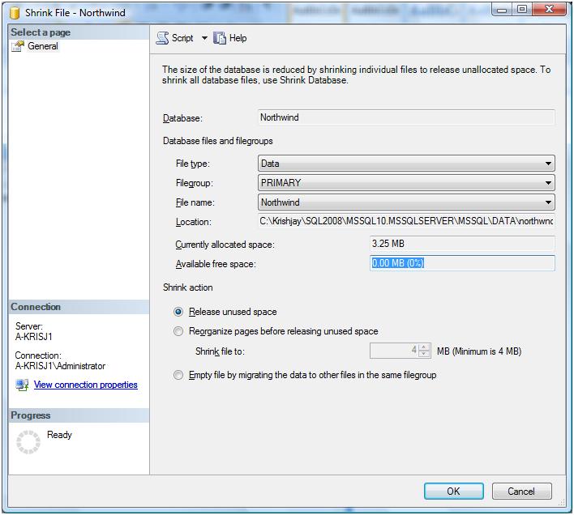
Task: Click the Progress section header
Action: [x=79, y=415]
